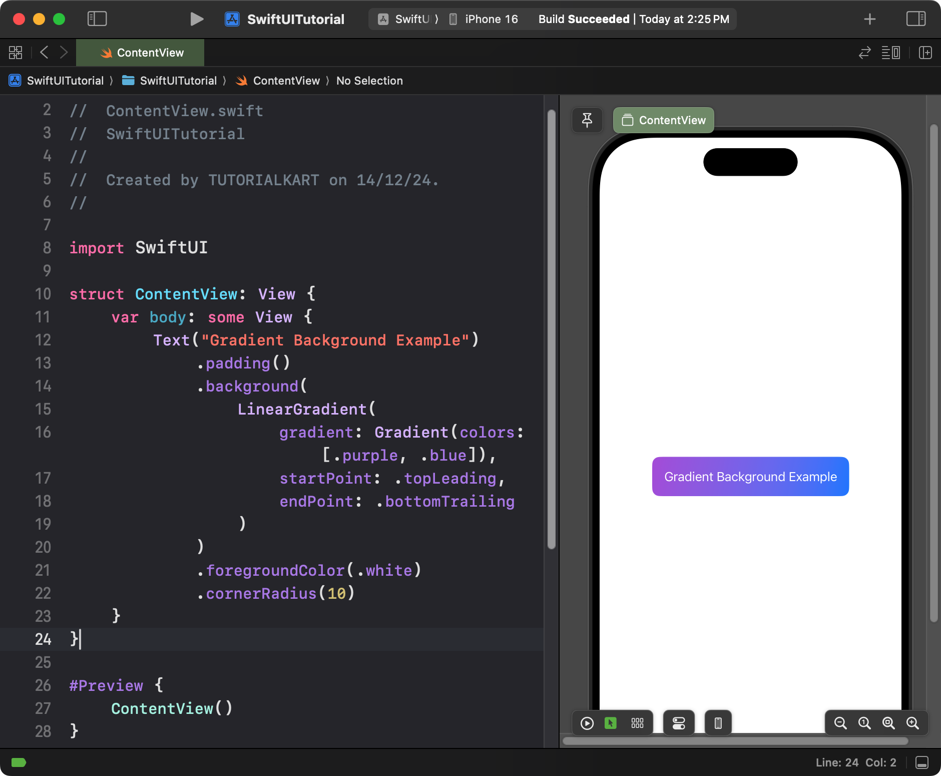
Task: Pin the preview canvas
Action: tap(587, 120)
